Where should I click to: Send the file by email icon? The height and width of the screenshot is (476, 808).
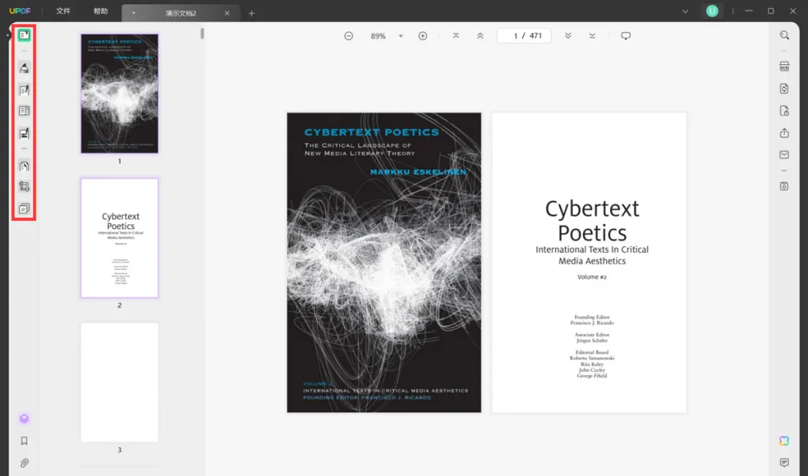(x=784, y=155)
